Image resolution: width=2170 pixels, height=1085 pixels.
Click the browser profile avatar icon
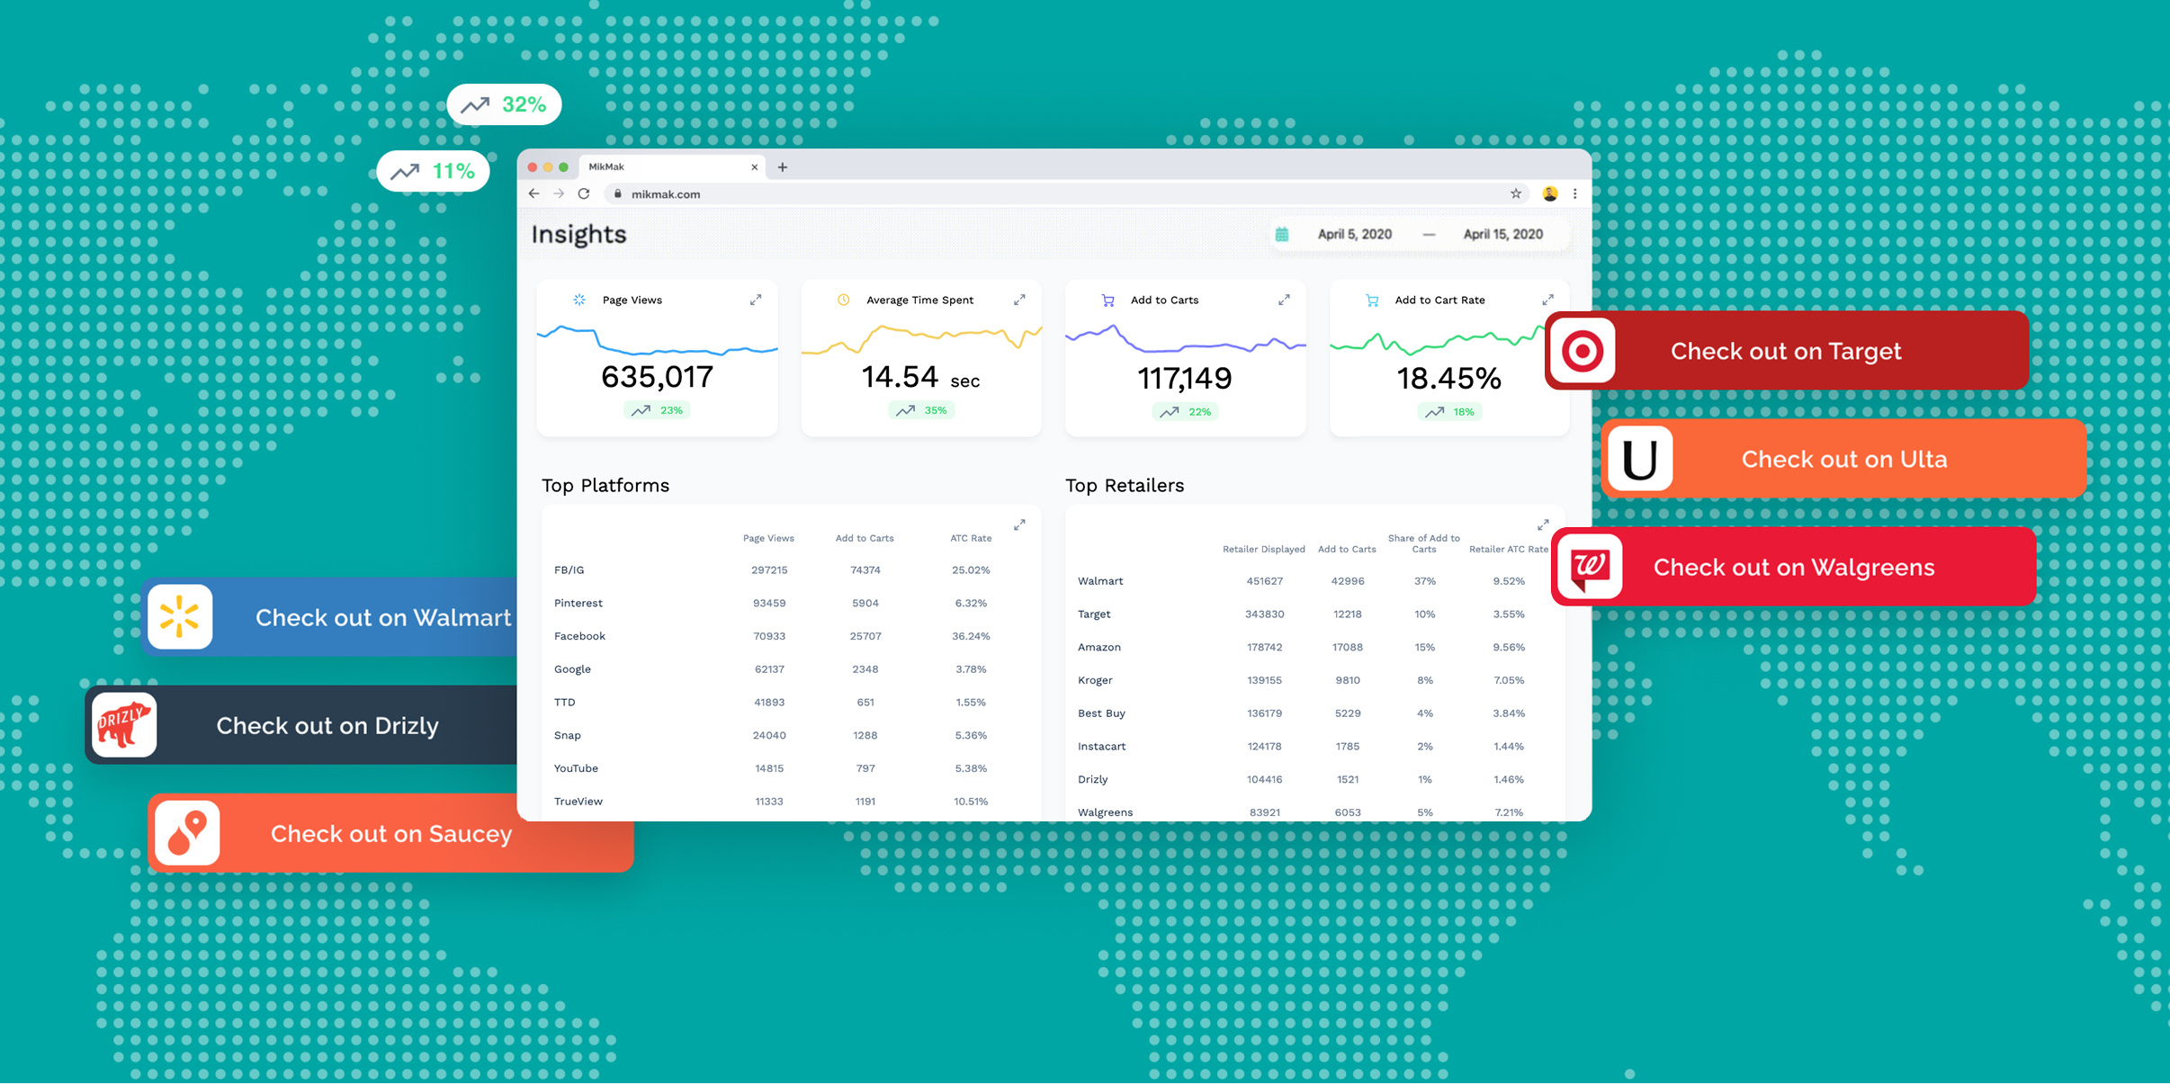[1549, 193]
